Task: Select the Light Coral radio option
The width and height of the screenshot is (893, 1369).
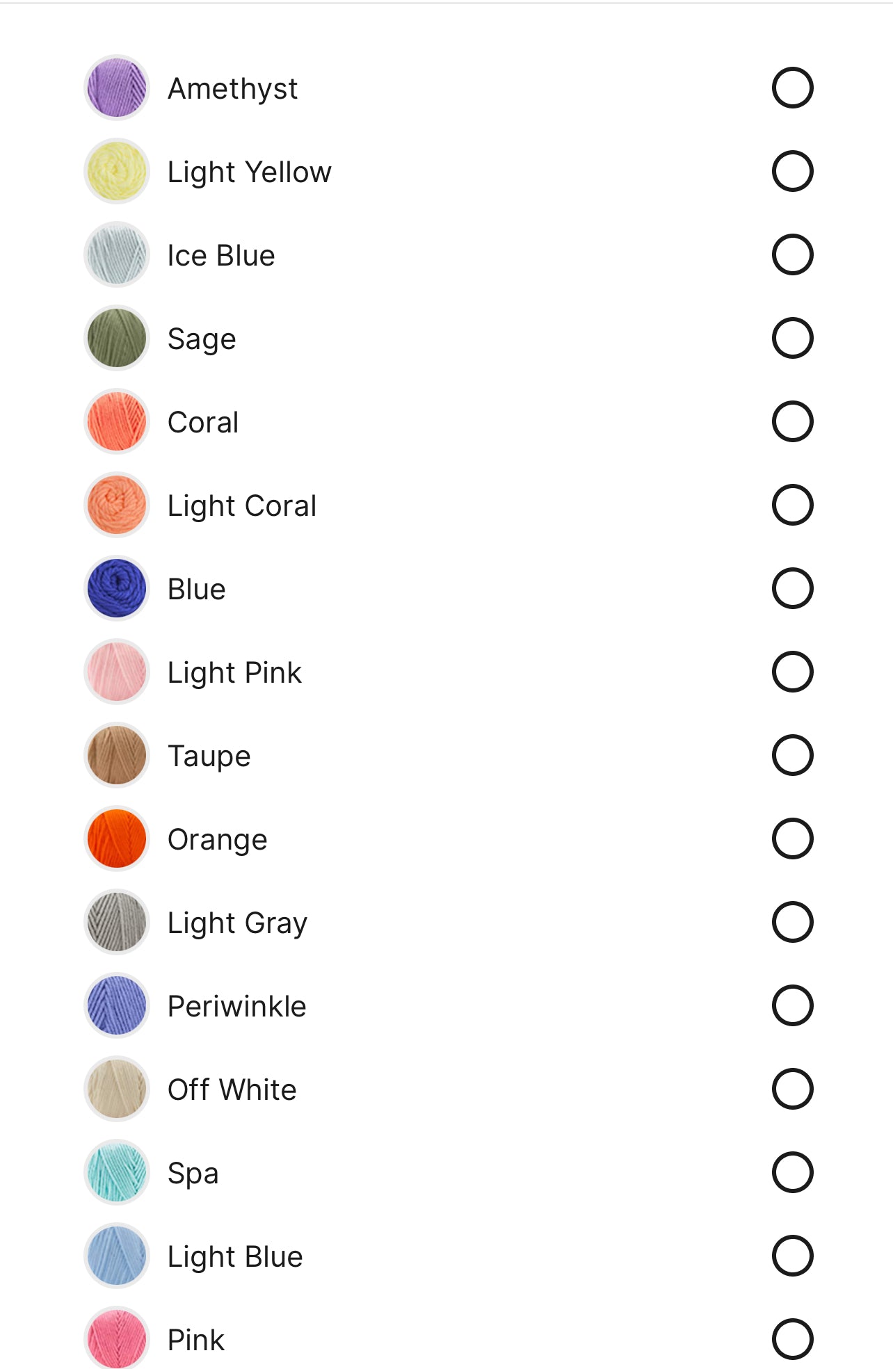Action: (792, 505)
